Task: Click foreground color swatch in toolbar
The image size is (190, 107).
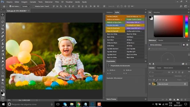Action: 2,93
